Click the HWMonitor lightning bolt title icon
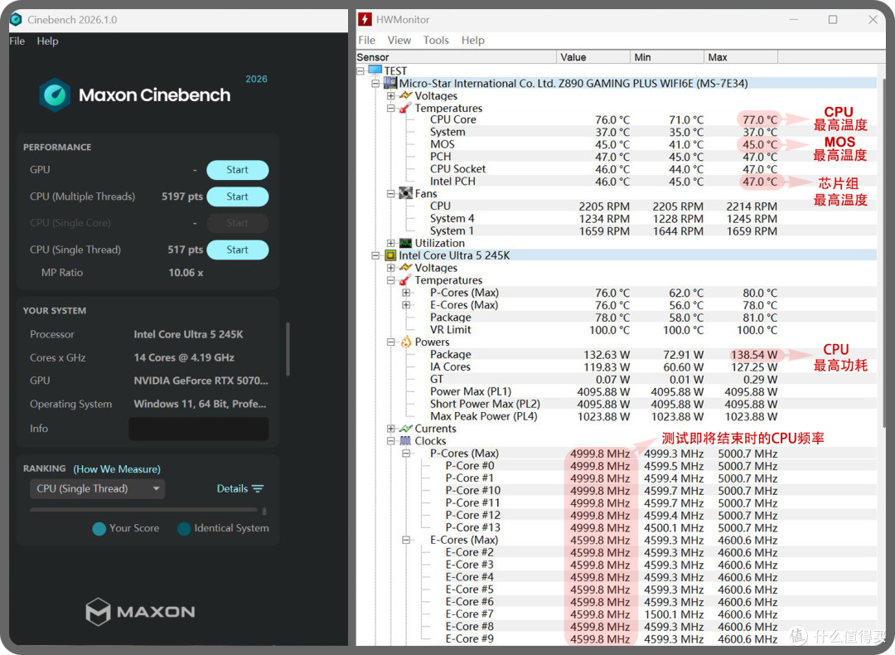Viewport: 895px width, 655px height. [365, 19]
